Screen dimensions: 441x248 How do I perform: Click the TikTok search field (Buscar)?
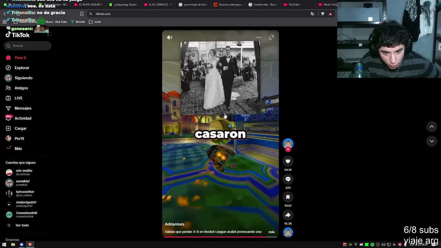pyautogui.click(x=28, y=45)
